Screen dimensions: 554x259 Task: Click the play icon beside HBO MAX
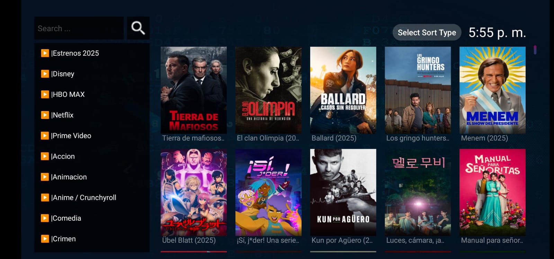(45, 94)
